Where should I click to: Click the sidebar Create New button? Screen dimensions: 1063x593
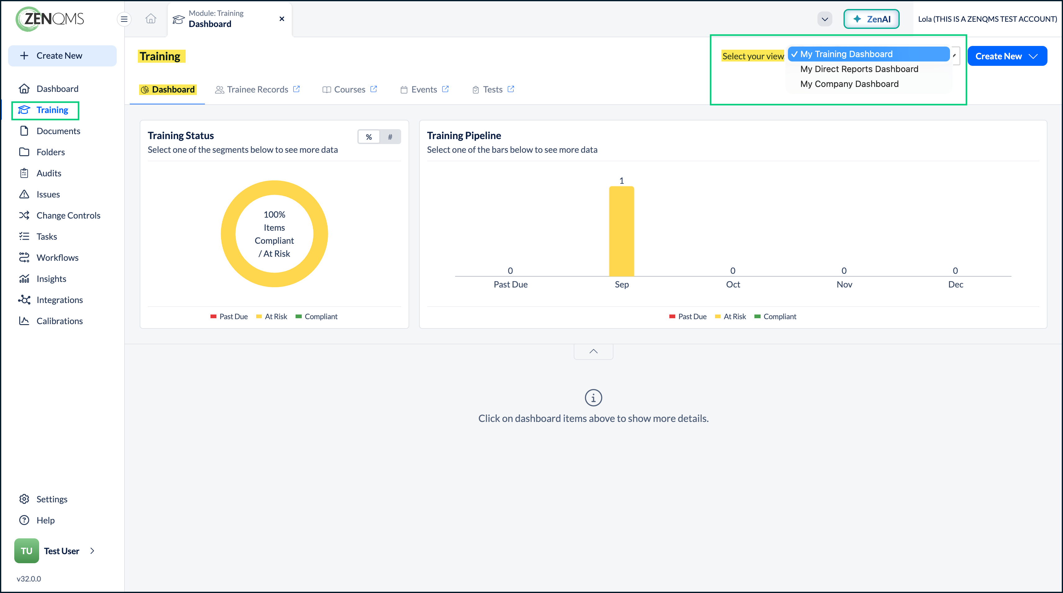[62, 56]
